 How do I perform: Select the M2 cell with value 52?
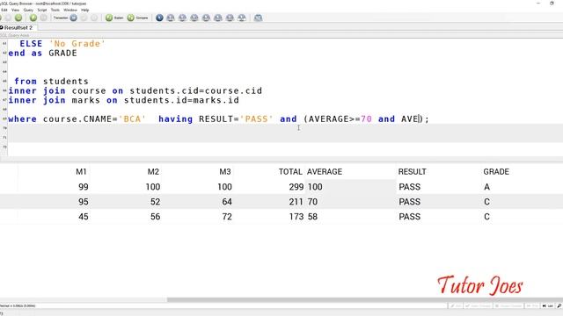tap(155, 202)
